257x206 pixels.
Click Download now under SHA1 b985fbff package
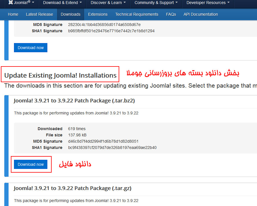click(31, 48)
